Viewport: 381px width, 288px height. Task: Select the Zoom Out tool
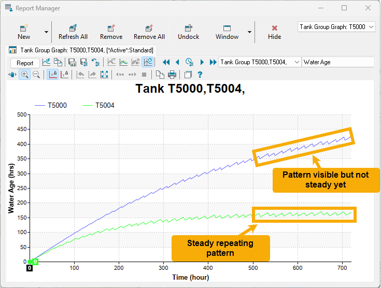click(x=36, y=75)
